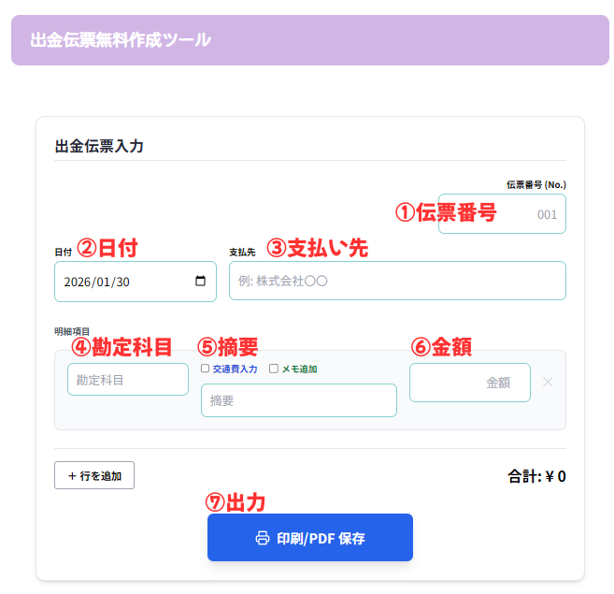Click the 伝票番号 (No.) input field
Viewport: 614px width, 594px height.
coord(502,214)
